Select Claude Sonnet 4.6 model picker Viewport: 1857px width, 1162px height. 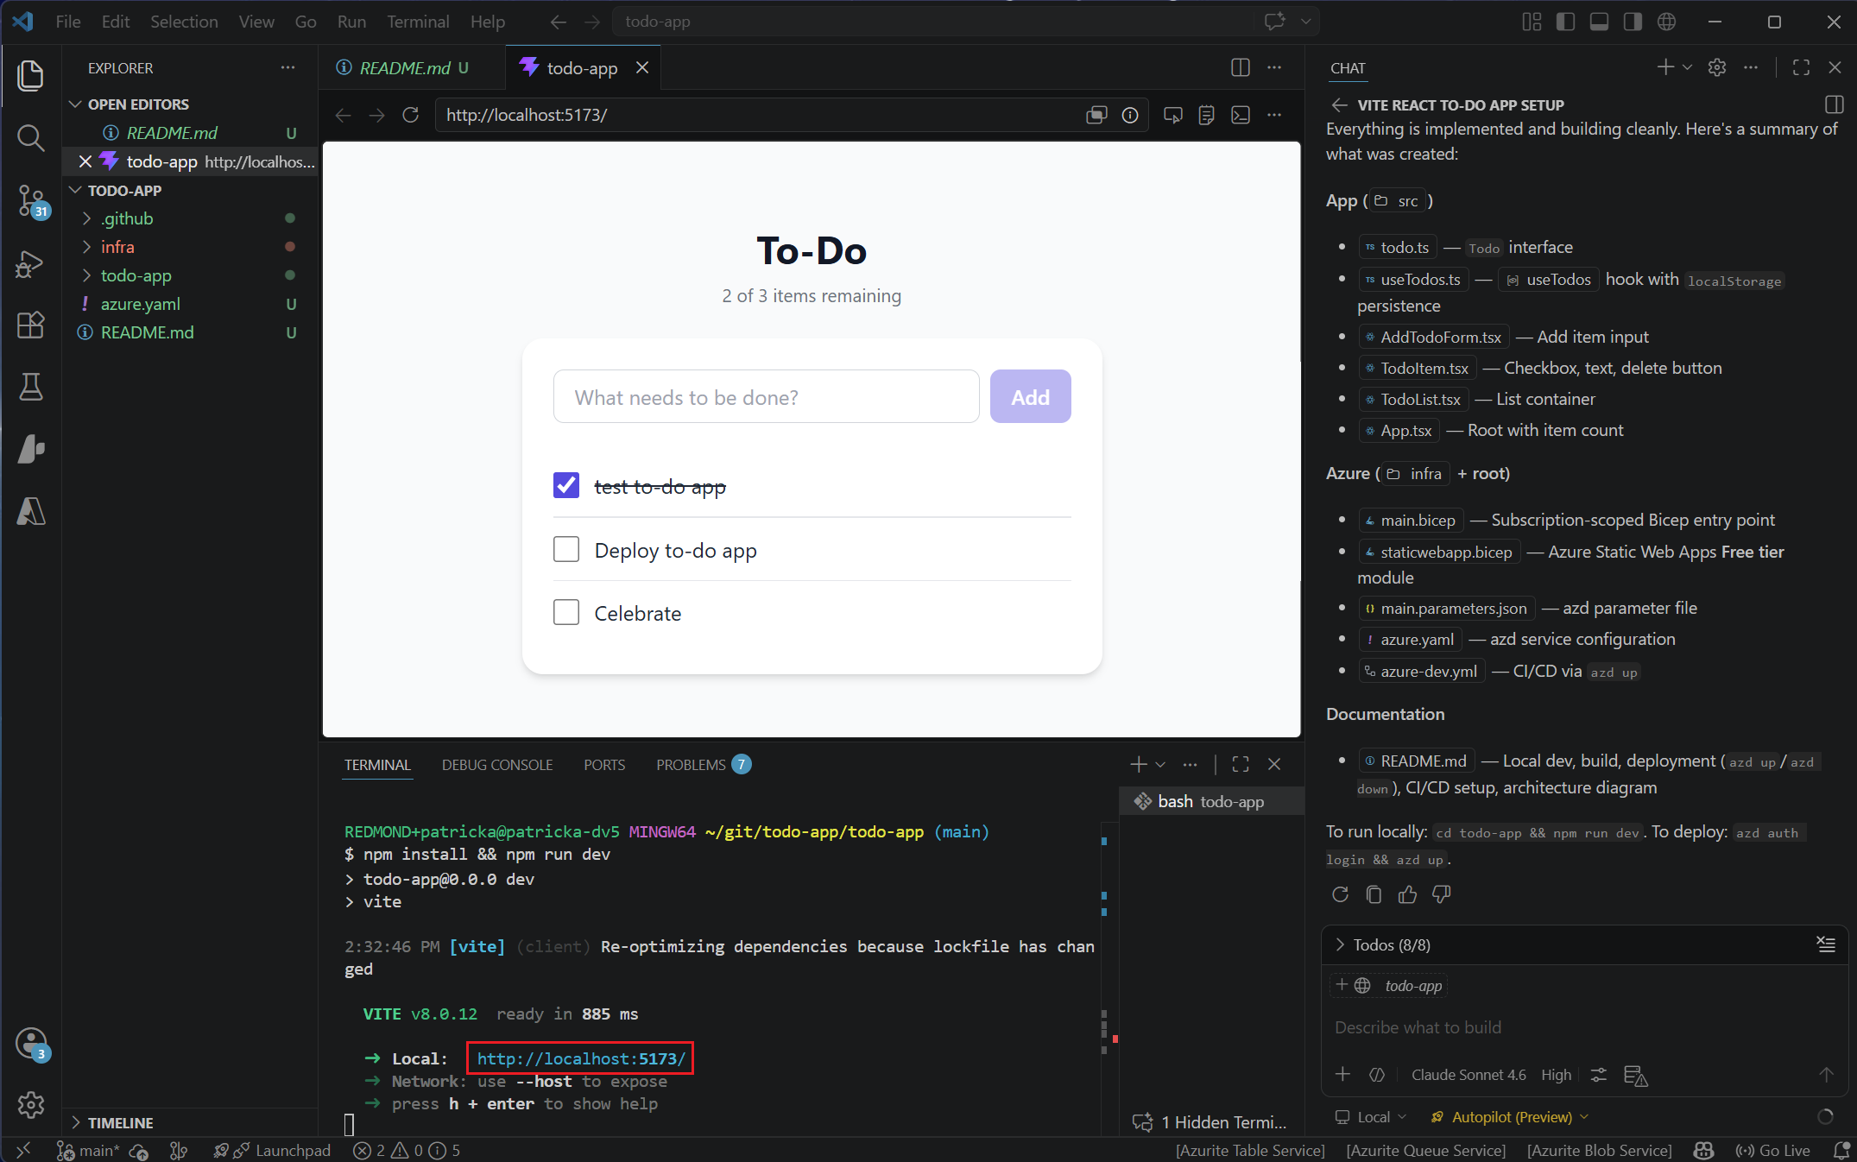tap(1469, 1075)
